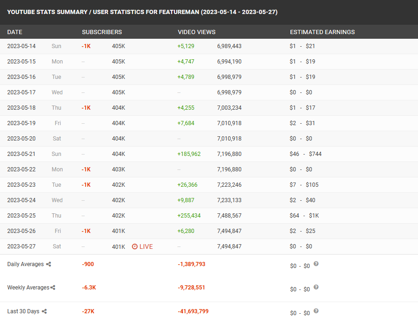Select date 2023-05-22
The image size is (418, 324).
coord(22,169)
